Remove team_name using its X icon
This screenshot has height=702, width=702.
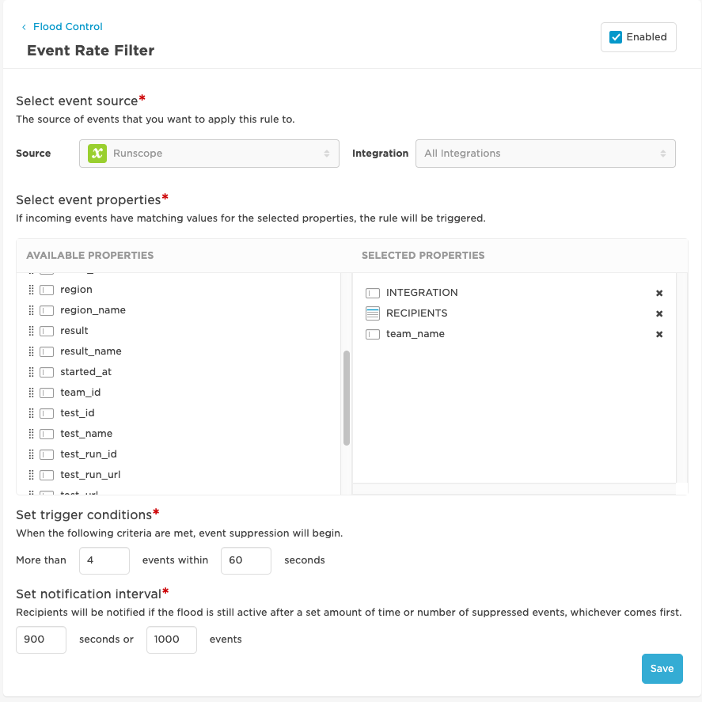click(659, 334)
